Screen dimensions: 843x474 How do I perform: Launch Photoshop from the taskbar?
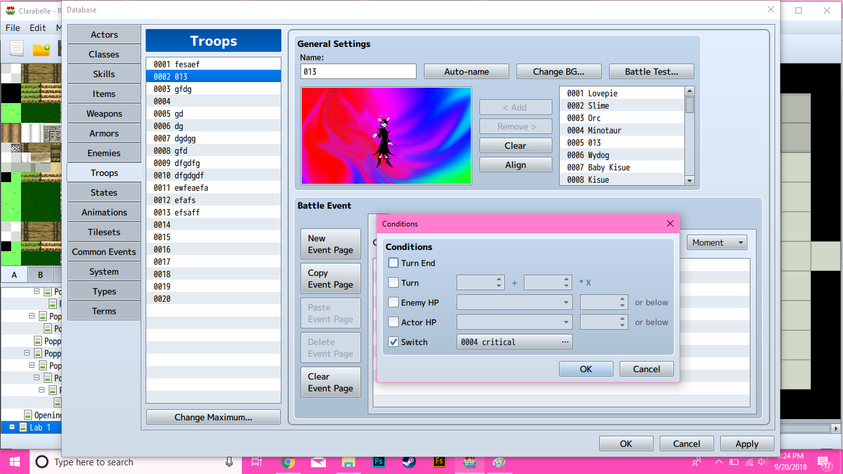coord(379,462)
